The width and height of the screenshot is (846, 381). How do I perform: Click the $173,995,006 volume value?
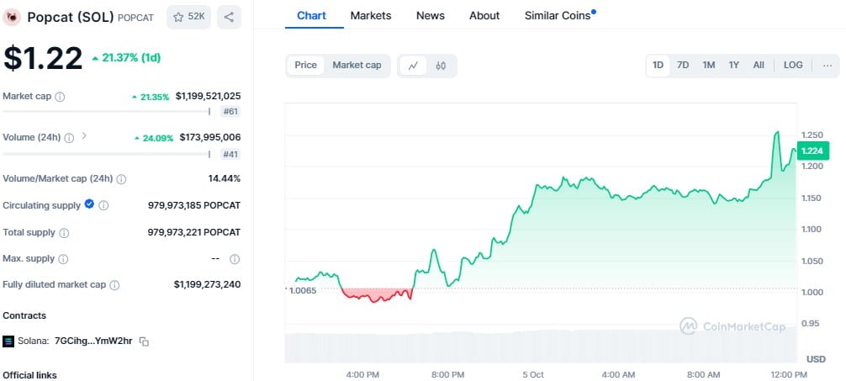coord(210,138)
